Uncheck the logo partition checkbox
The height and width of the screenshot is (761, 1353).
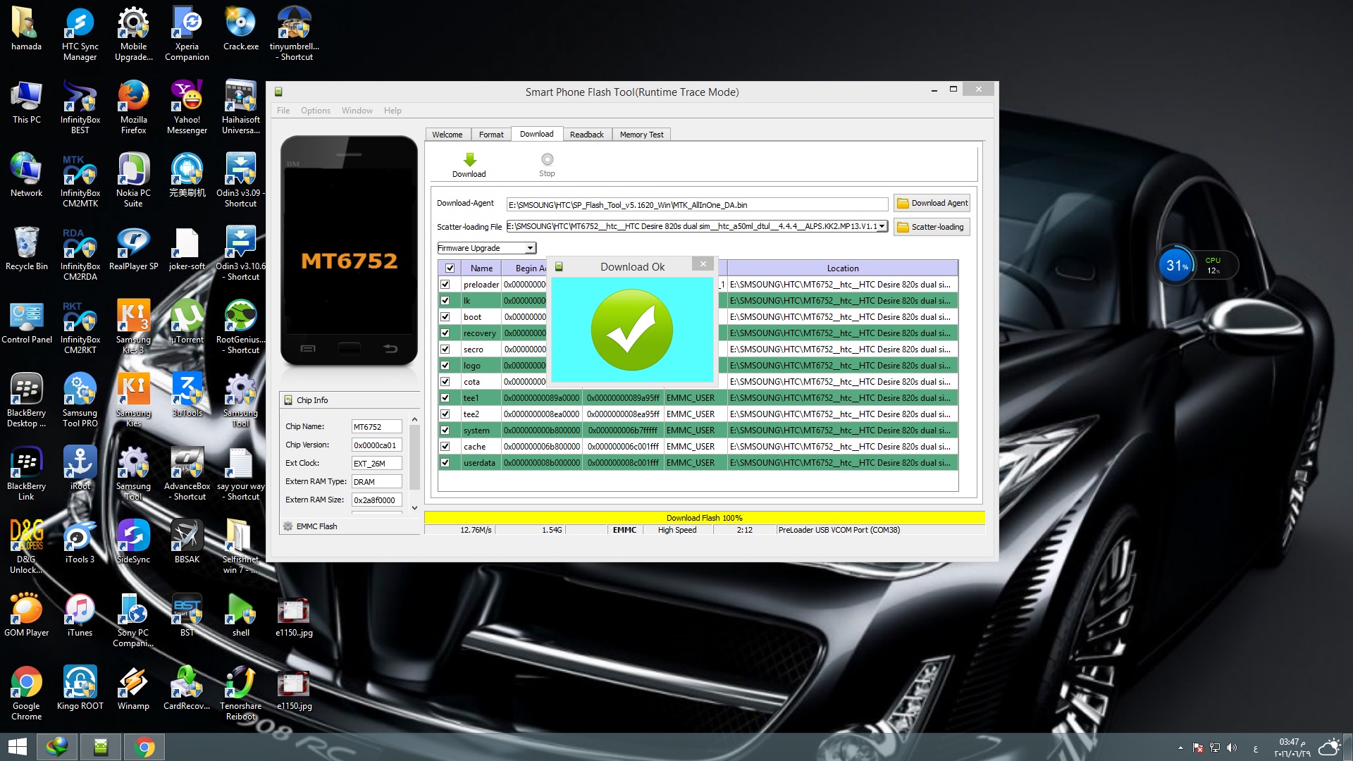click(445, 366)
